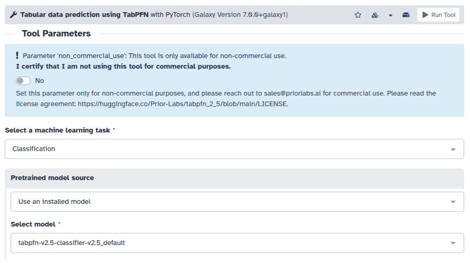The image size is (470, 263).
Task: Click the 'Select a machine learning task' label
Action: (x=58, y=130)
